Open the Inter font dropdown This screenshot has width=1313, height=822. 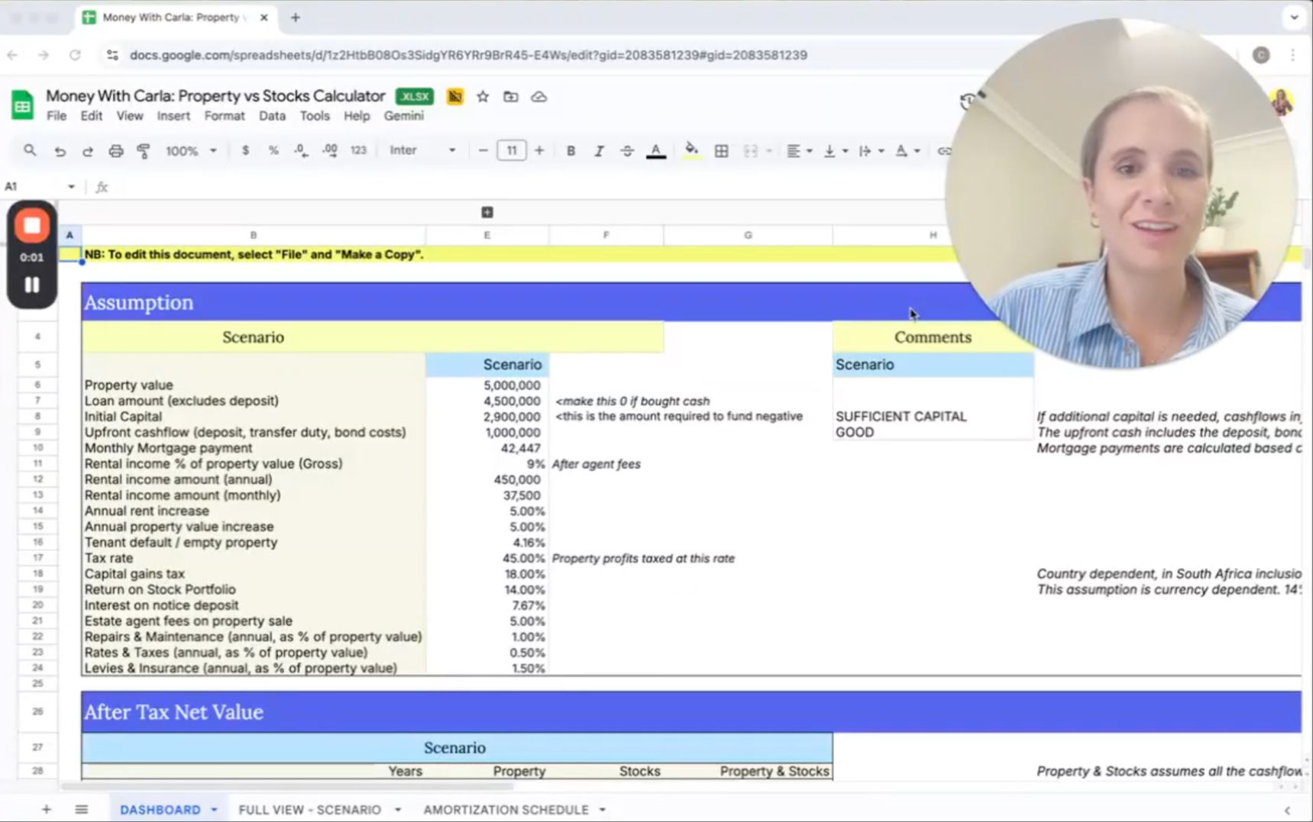(x=422, y=150)
